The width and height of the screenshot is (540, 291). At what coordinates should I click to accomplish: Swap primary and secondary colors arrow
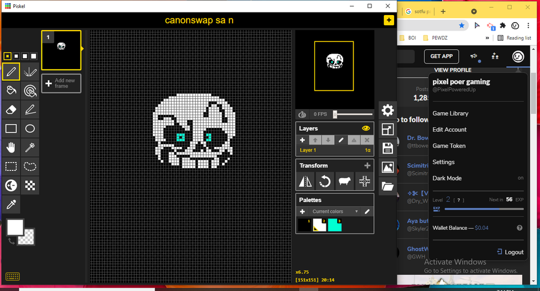[11, 241]
